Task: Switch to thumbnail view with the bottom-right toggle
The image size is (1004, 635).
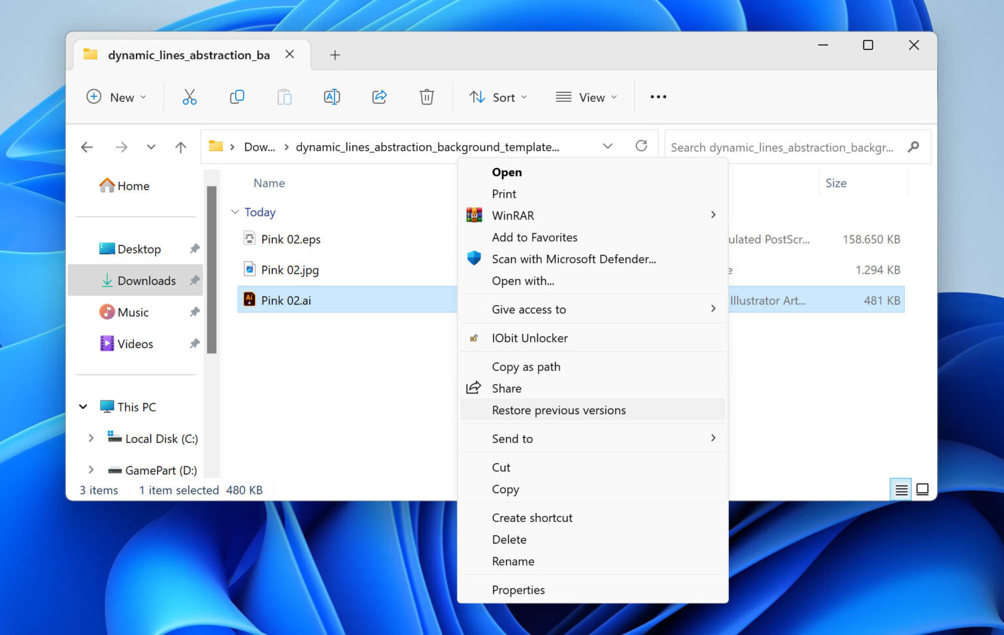Action: tap(922, 489)
